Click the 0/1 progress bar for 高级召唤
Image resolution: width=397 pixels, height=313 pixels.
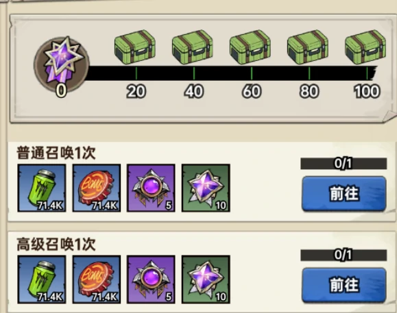pos(344,255)
